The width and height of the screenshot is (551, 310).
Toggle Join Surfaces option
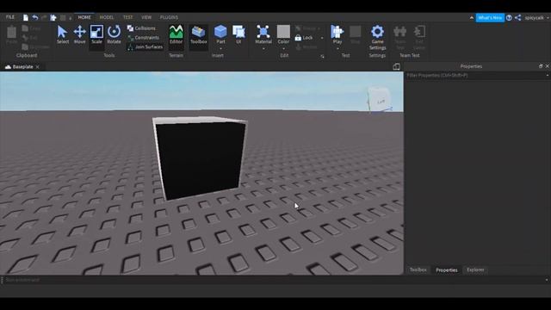coord(145,46)
